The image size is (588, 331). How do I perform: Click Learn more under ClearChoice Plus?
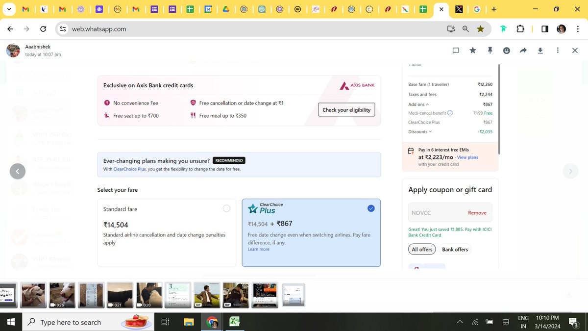coord(258,249)
